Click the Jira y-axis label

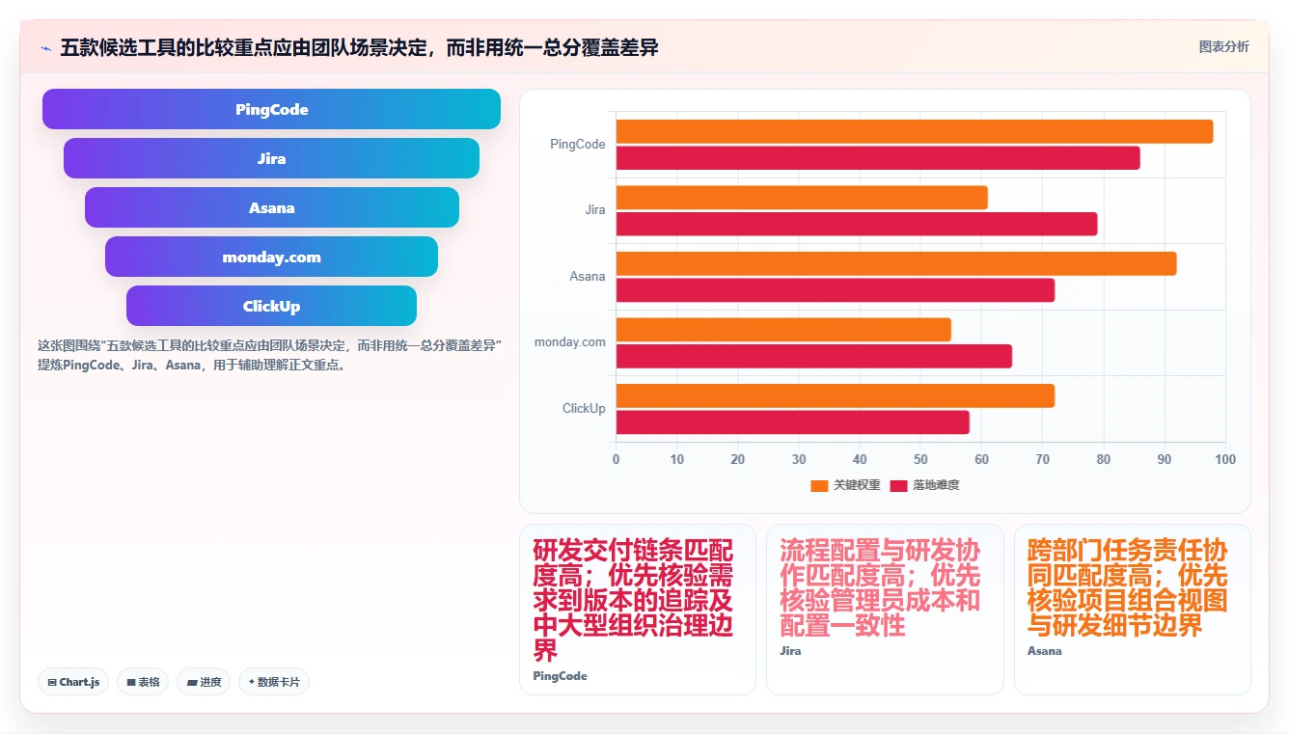point(595,210)
